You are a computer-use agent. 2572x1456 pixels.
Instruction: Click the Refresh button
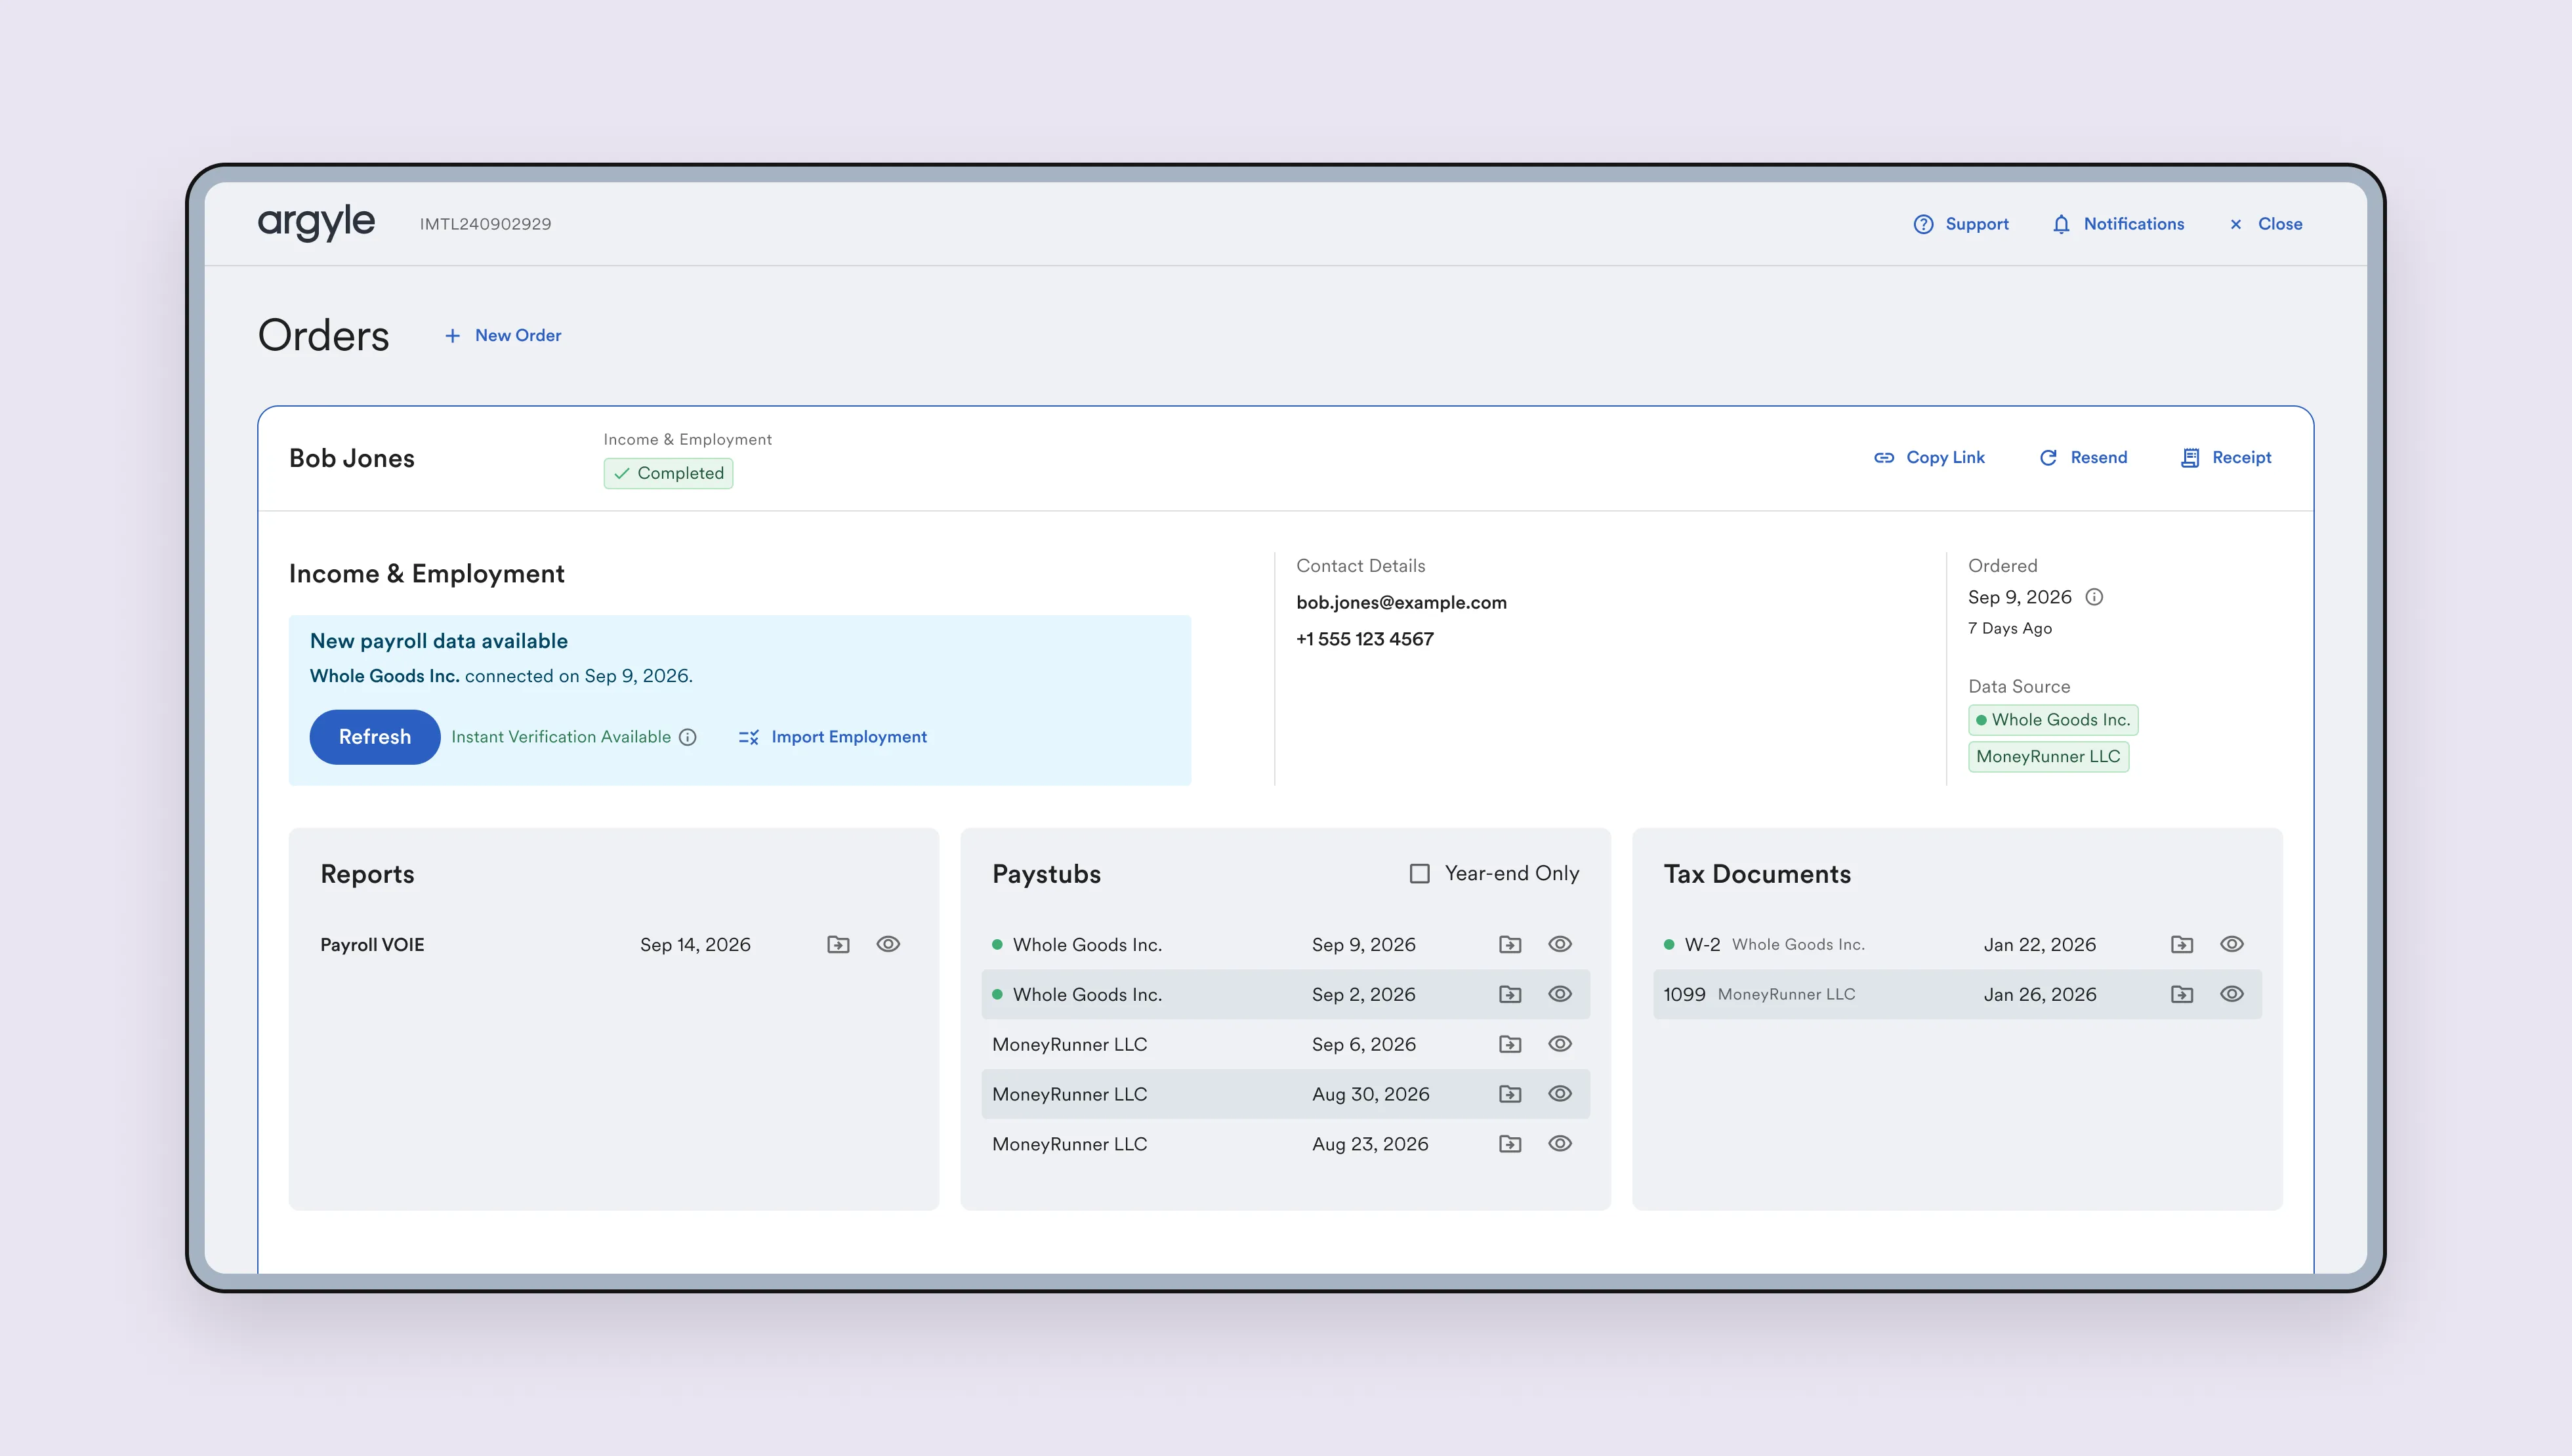[375, 737]
